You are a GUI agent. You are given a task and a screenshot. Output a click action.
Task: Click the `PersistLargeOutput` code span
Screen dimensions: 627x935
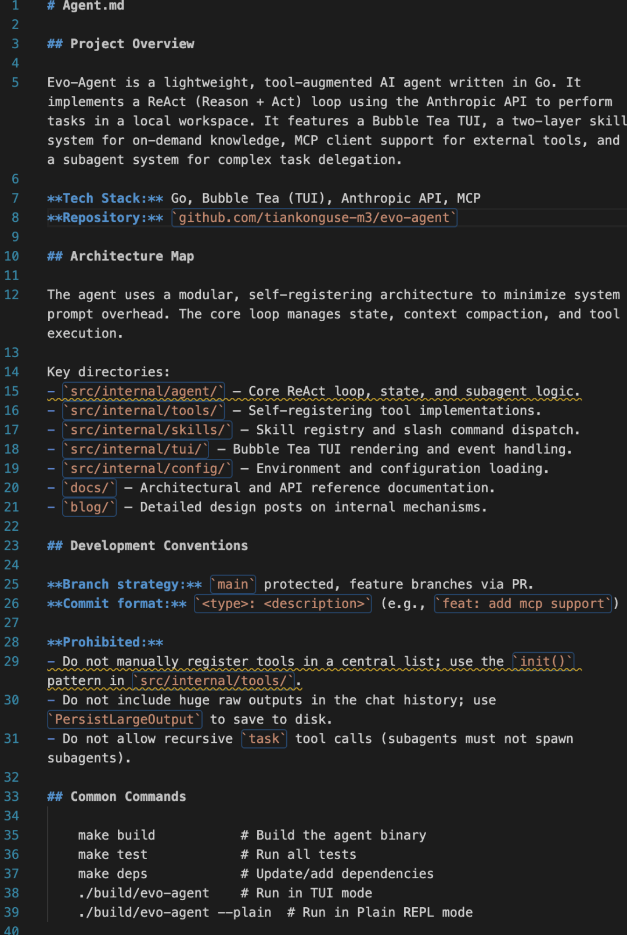click(124, 720)
